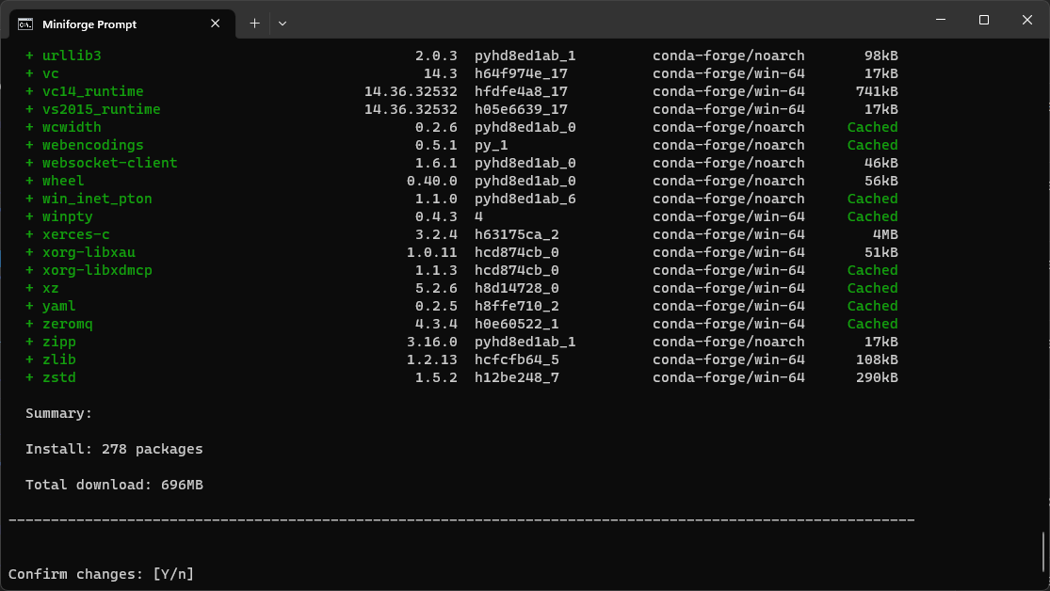
Task: Click the green plus sign before yaml
Action: (28, 306)
